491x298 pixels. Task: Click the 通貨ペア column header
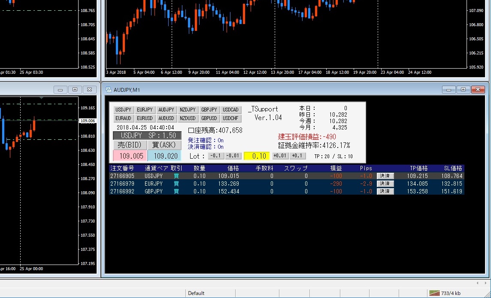tap(157, 168)
